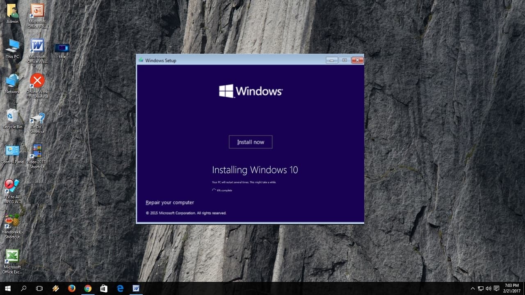Launch Firefox from the taskbar

72,288
